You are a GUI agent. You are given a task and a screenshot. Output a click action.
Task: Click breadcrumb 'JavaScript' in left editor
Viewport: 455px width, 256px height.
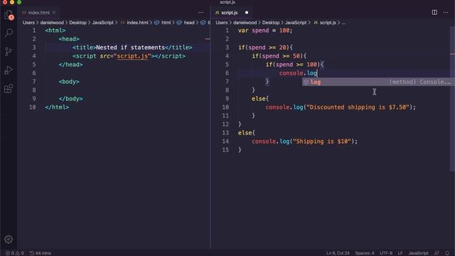tap(102, 22)
